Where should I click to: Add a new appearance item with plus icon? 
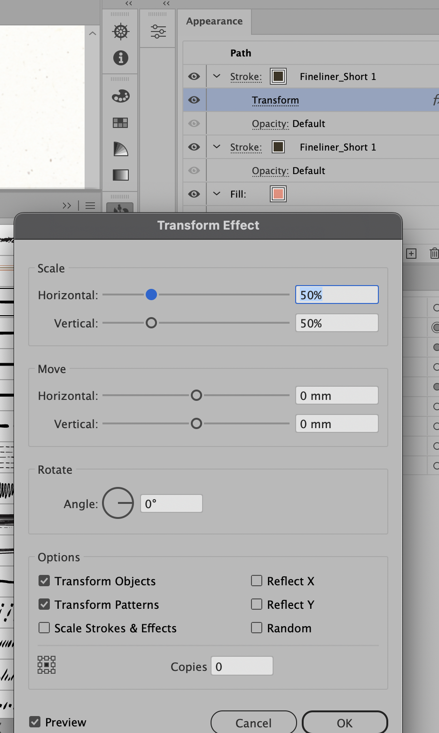click(411, 253)
